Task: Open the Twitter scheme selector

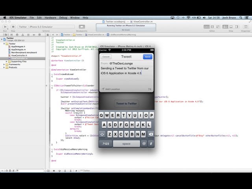Action: pos(23,27)
